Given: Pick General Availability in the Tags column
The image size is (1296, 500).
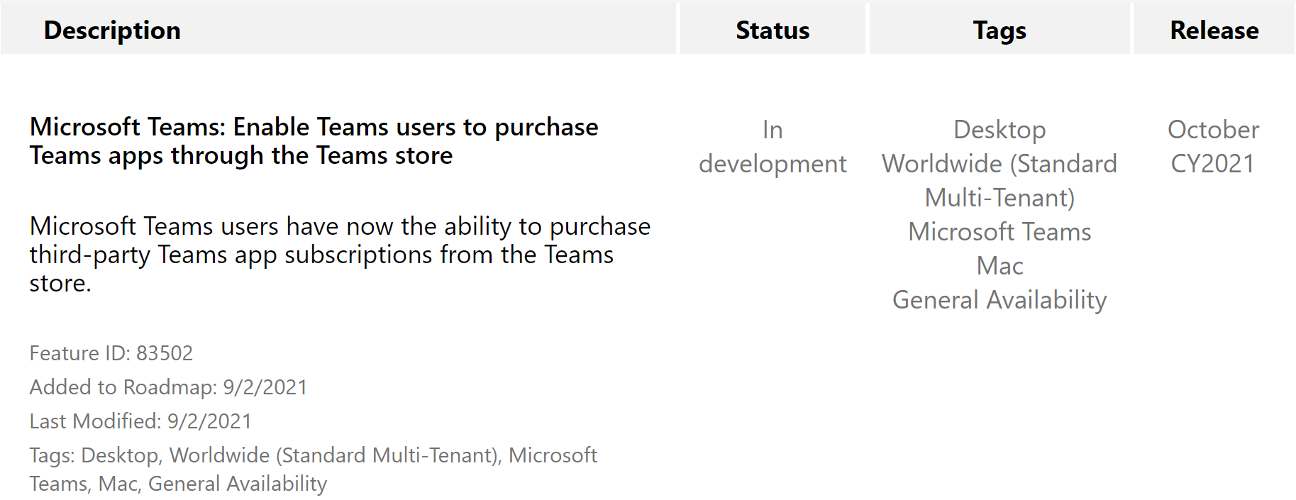Looking at the screenshot, I should point(999,300).
